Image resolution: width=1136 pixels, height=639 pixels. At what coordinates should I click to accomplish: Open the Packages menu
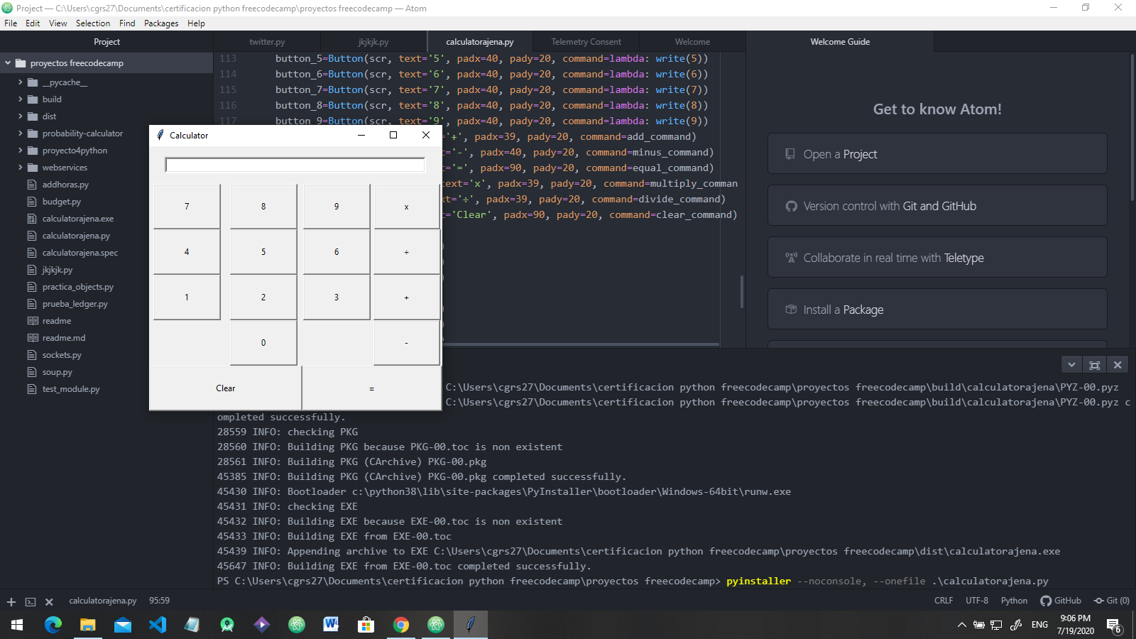click(161, 23)
